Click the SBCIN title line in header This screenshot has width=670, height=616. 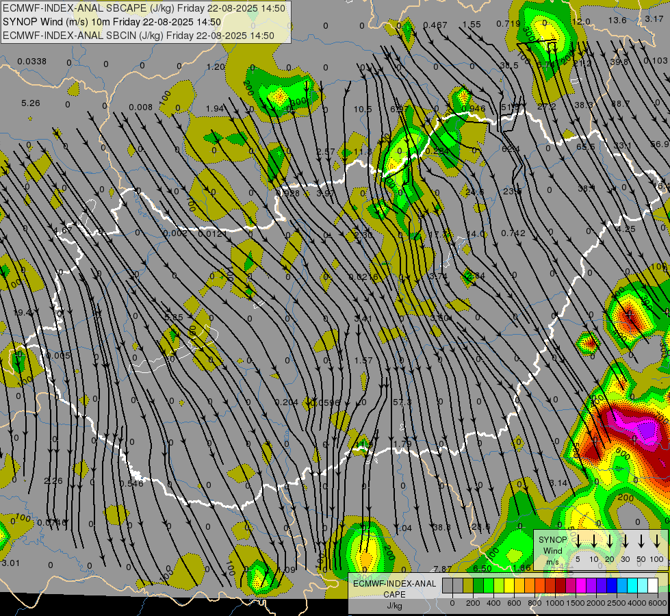pos(138,36)
